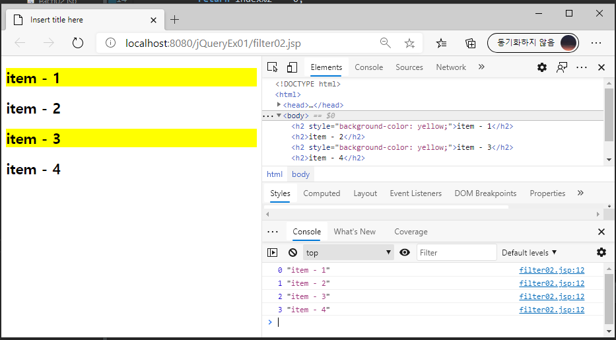Select the h2 'item - 2' DOM node
The height and width of the screenshot is (340, 616).
328,137
